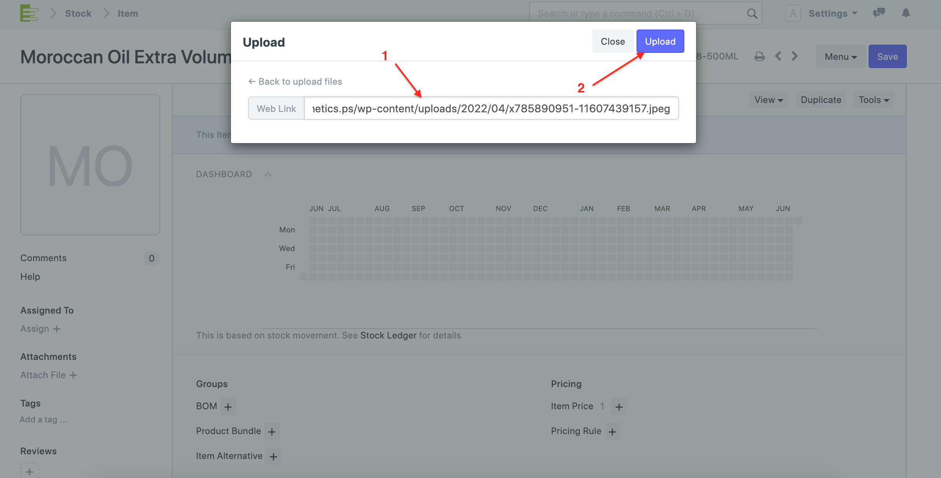Click the Duplicate button
Screen dimensions: 941x478
(x=821, y=100)
